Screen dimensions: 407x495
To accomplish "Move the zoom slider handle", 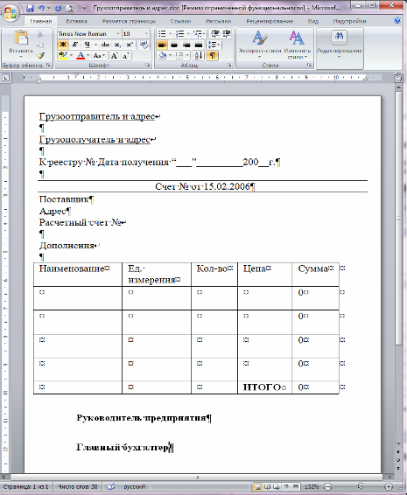I will pos(360,486).
